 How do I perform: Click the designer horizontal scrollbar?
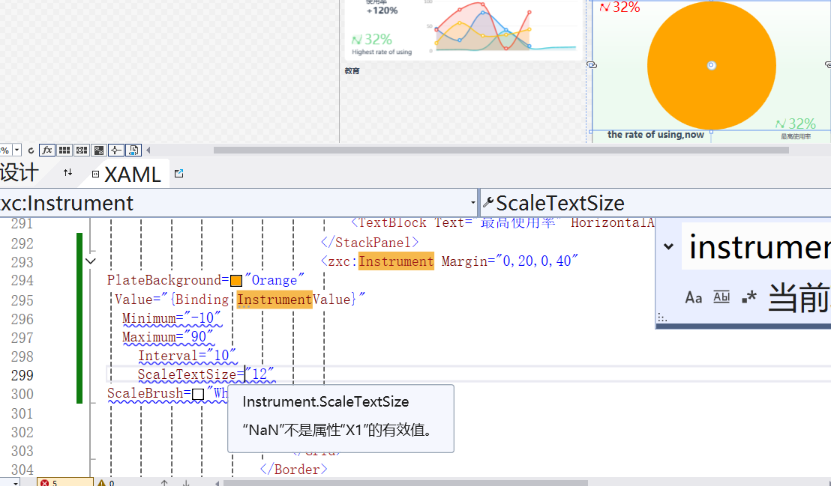[501, 151]
